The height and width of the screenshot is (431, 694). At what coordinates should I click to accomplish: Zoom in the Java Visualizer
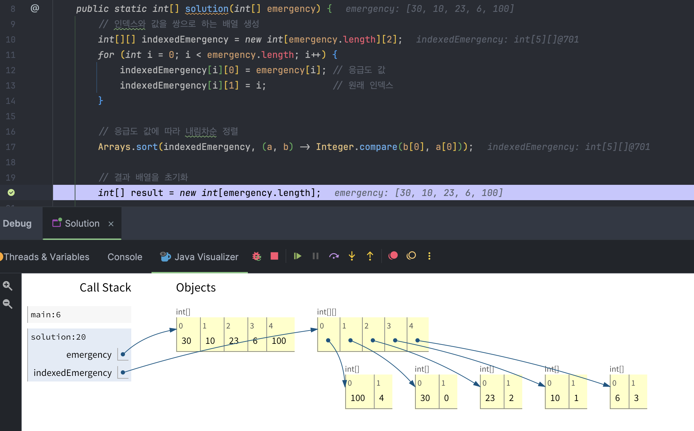click(8, 286)
